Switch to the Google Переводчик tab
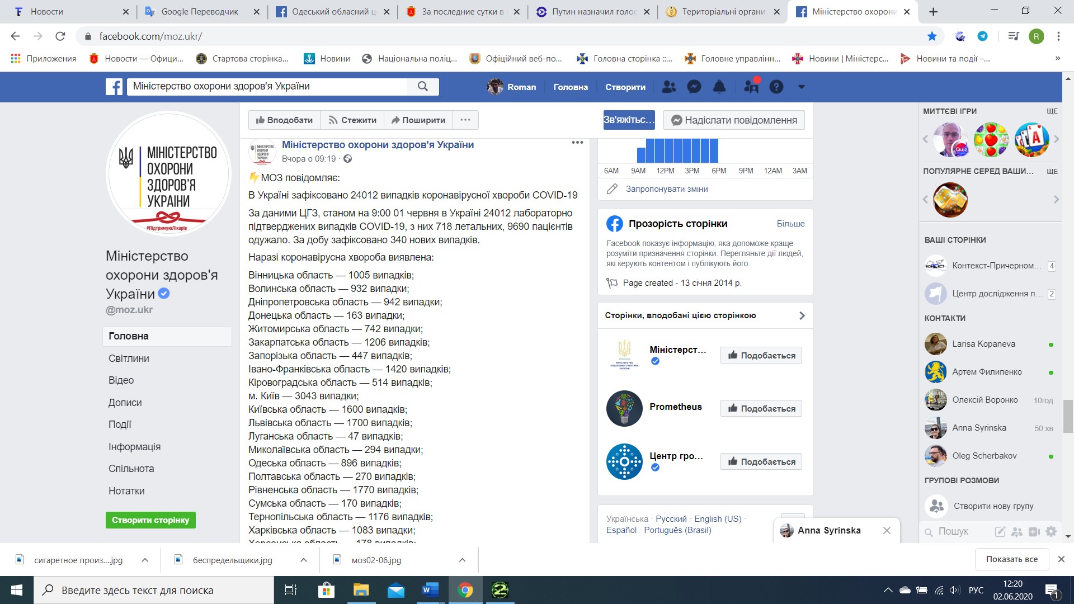1074x604 pixels. pos(200,11)
